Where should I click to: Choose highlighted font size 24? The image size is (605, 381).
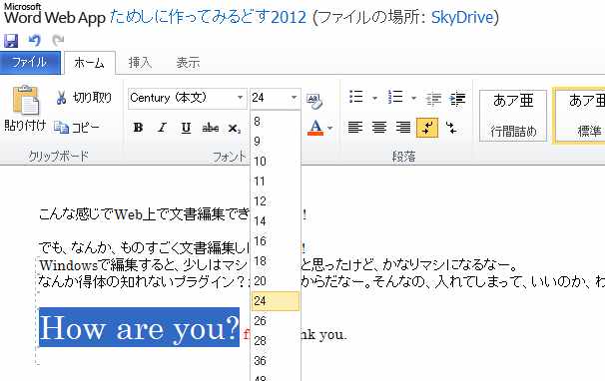[x=276, y=301]
